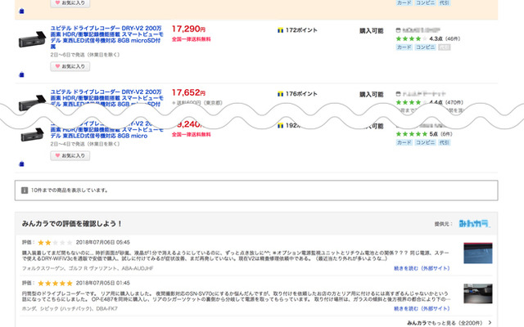Screen dimensions: 524x327
Task: Open the photo thumbnail of the 07月06日 review
Action: (478, 253)
